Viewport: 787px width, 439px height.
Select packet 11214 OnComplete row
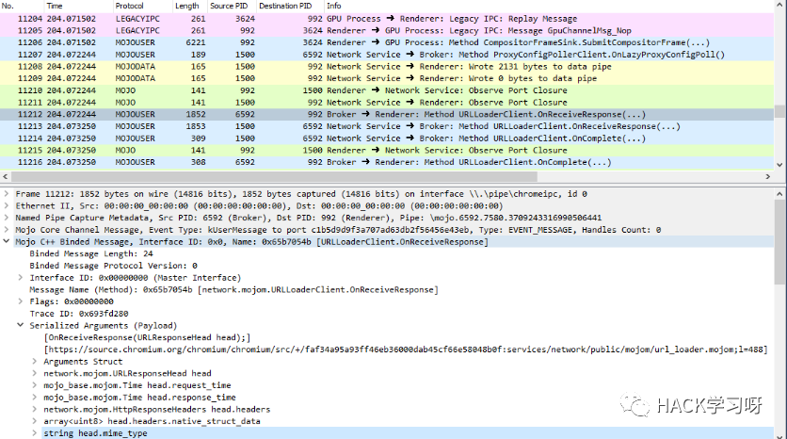(x=387, y=138)
